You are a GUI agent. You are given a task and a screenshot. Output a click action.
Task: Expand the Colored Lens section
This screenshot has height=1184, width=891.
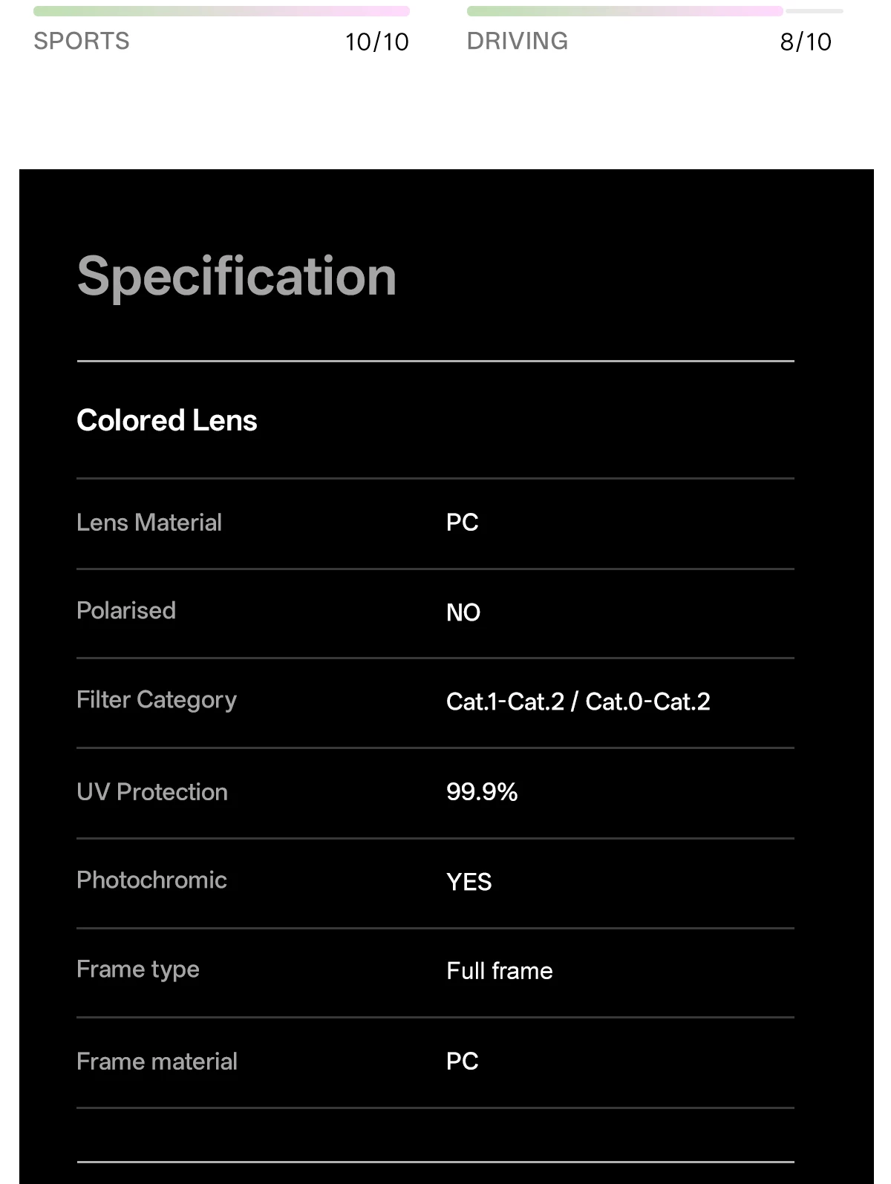point(435,420)
